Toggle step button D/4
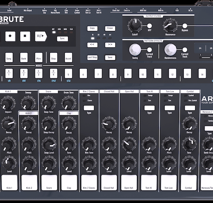Screen dimensions: 213x203 (x=54, y=74)
